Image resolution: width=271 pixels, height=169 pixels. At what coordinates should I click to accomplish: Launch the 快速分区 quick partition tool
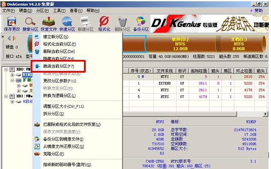coord(67,24)
